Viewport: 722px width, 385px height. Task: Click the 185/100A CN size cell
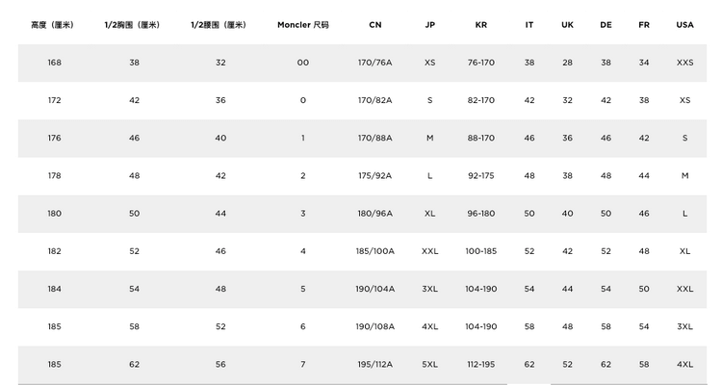375,251
